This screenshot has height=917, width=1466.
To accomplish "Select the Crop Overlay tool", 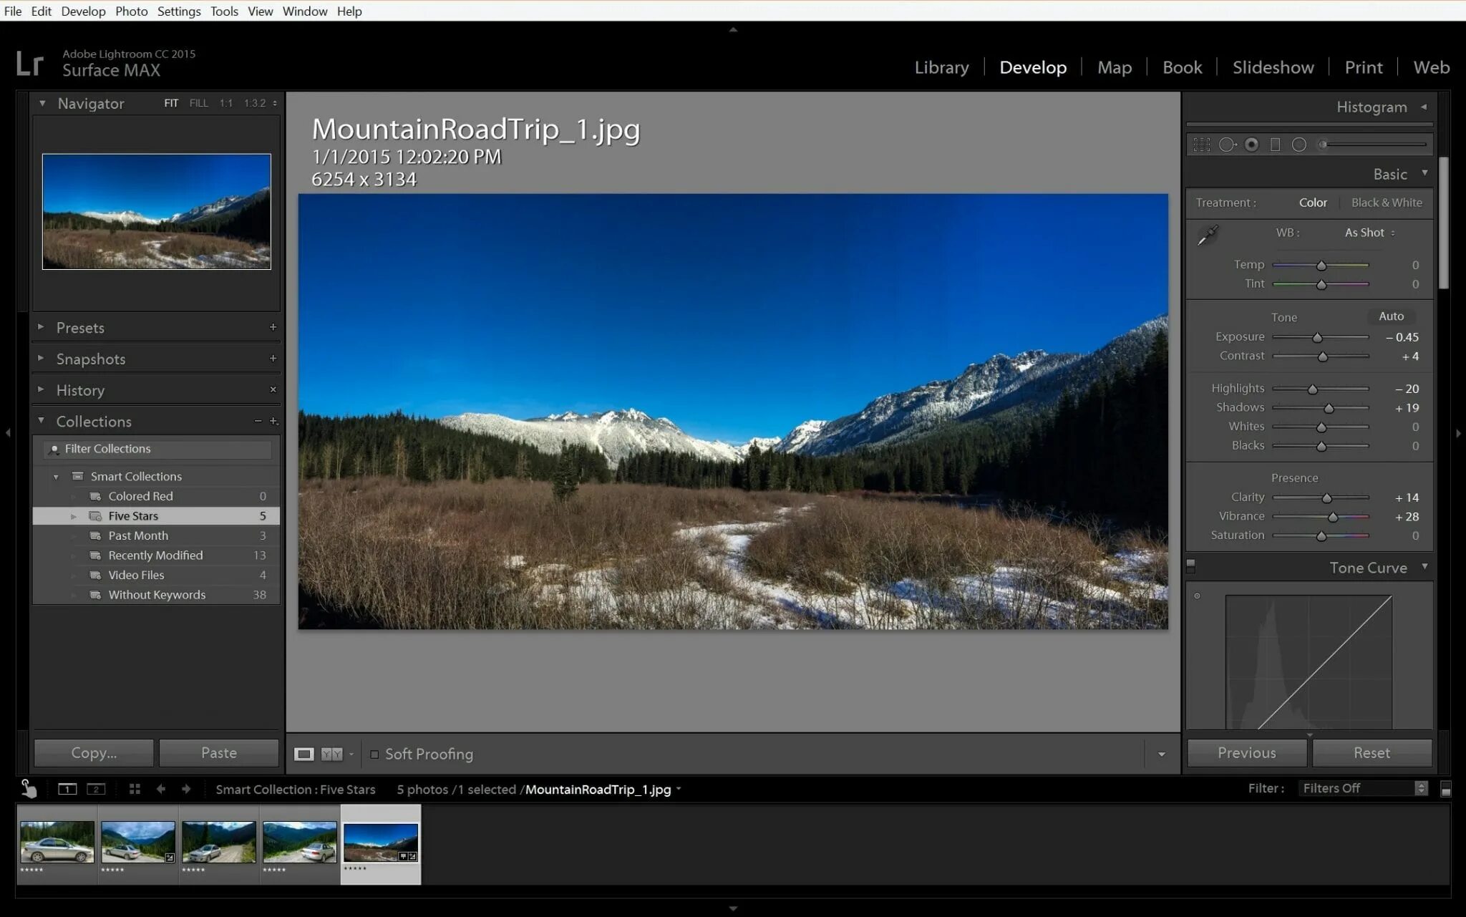I will tap(1202, 145).
